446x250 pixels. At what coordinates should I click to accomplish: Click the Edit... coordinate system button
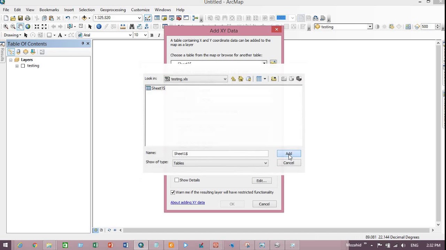(262, 181)
